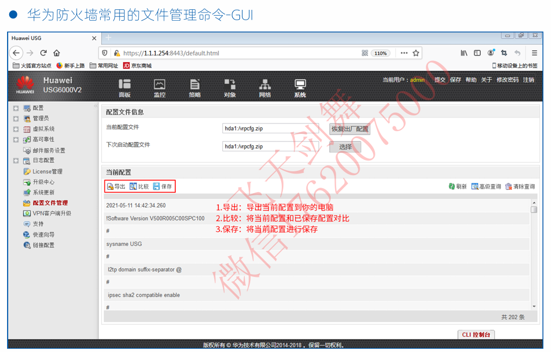Screen dimensions: 551x352
Task: Open the 对象 object tab
Action: [230, 88]
